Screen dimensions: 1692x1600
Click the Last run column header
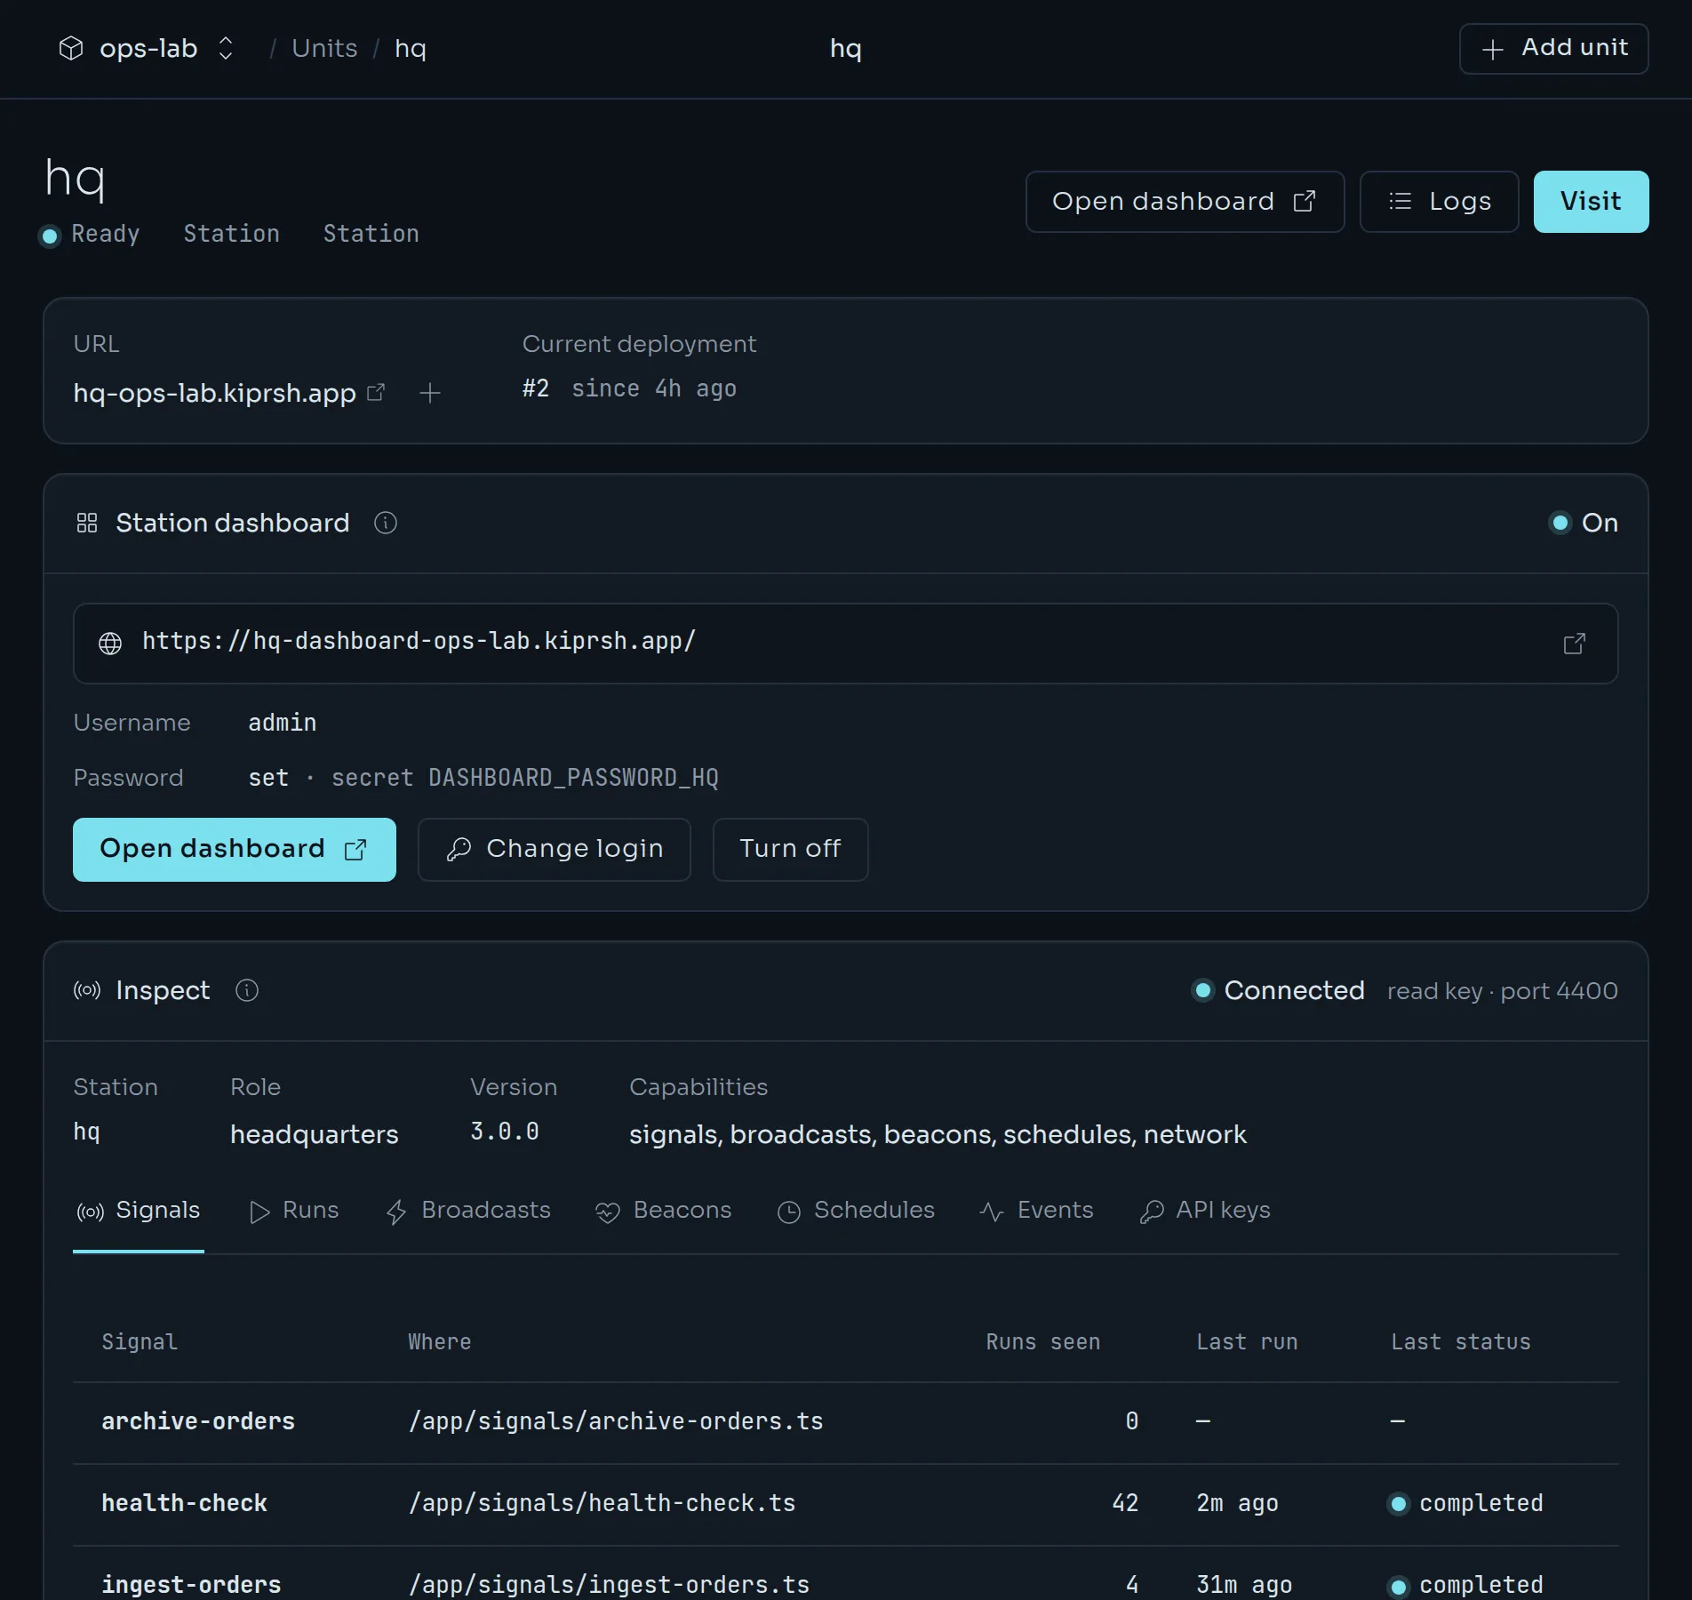tap(1247, 1342)
